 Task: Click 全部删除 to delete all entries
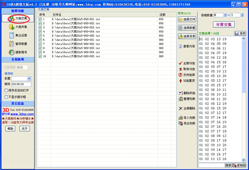[x=187, y=108]
